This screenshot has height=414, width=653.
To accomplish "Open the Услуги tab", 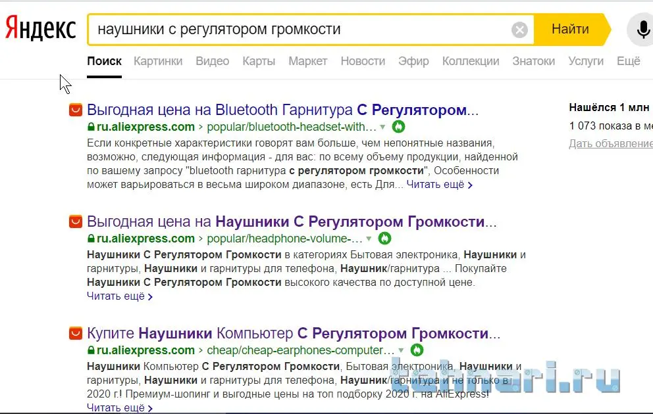I will pyautogui.click(x=586, y=61).
